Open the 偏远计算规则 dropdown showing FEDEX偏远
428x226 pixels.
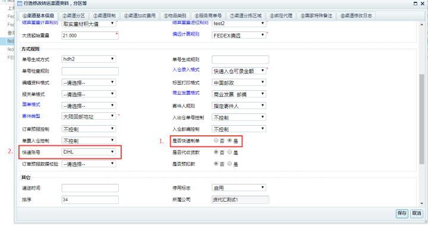tap(238, 35)
